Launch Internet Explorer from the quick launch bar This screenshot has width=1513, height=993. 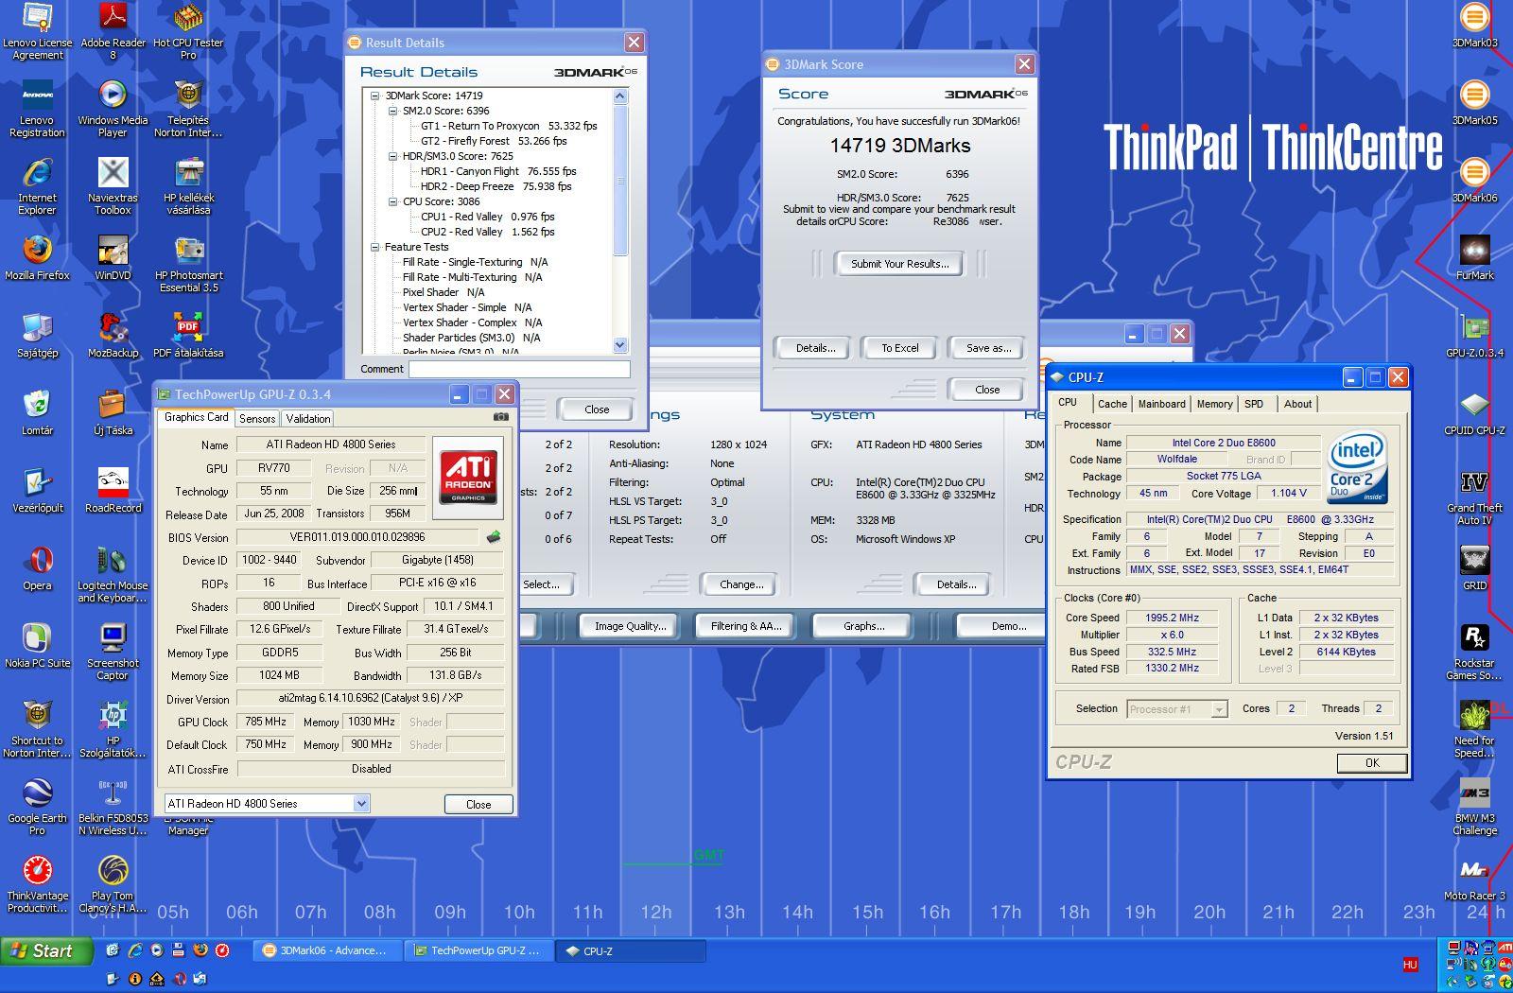click(135, 950)
